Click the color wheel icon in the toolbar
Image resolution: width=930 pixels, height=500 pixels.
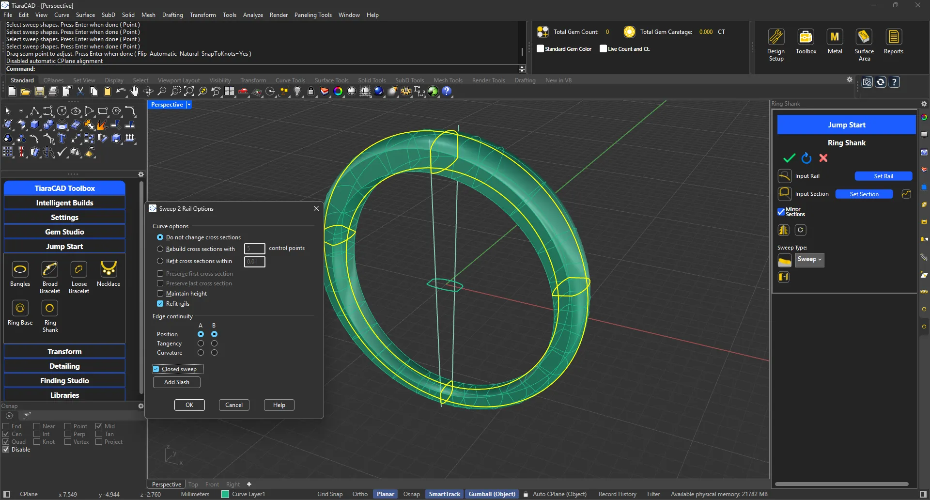coord(338,92)
